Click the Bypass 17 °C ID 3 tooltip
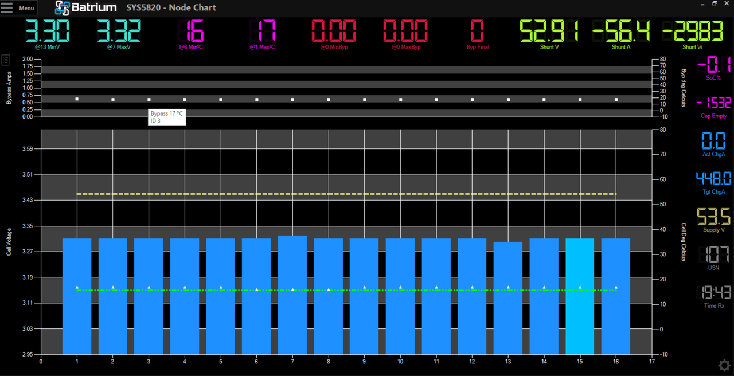734x376 pixels. pos(167,117)
